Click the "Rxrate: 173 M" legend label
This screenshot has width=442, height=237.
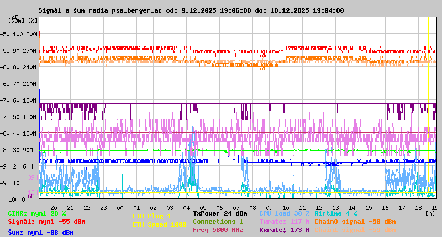284,230
